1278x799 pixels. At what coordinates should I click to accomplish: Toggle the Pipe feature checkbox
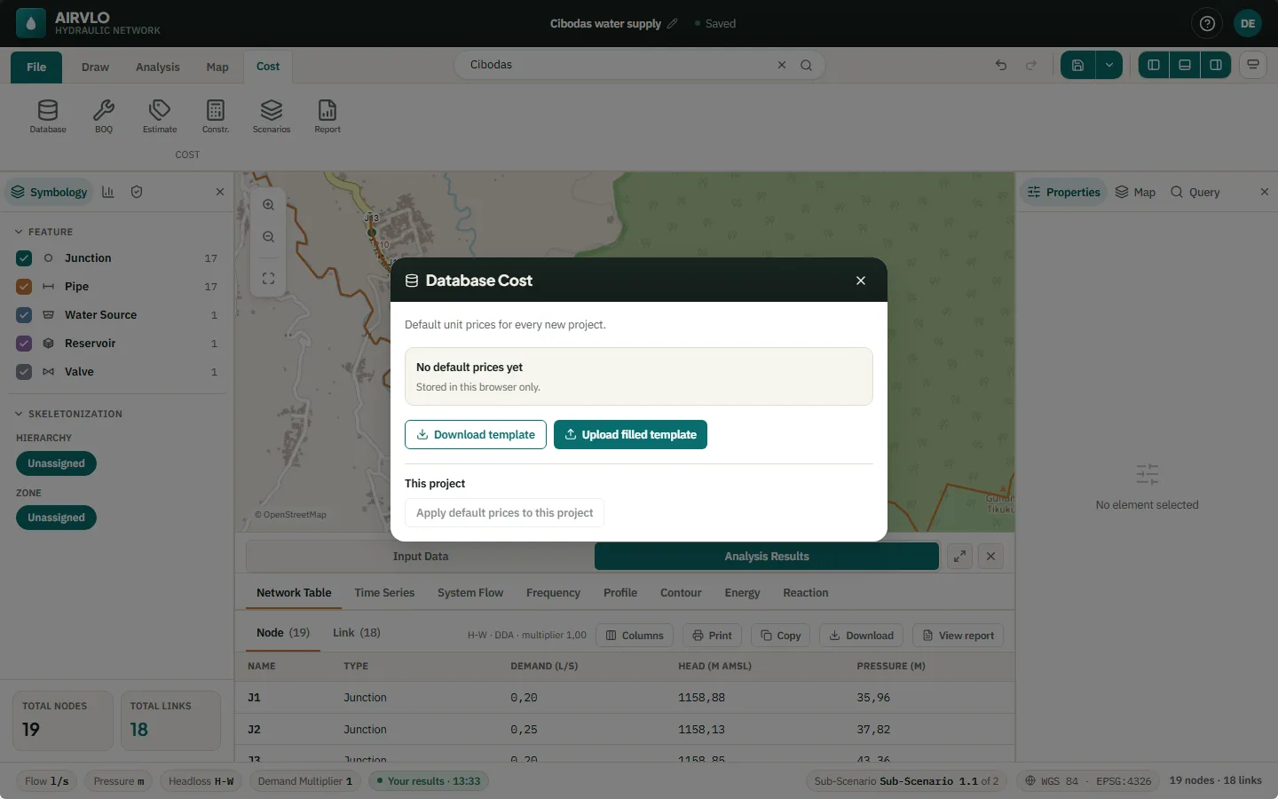tap(24, 287)
